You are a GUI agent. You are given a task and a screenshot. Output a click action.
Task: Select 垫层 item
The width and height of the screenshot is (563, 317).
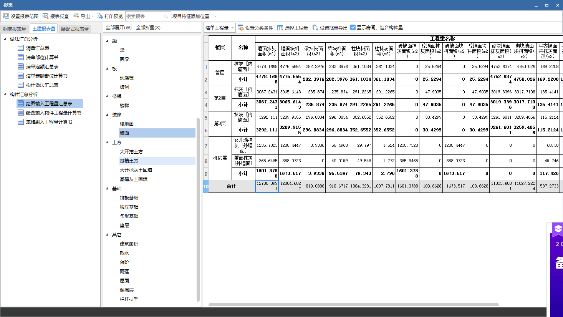pos(124,225)
